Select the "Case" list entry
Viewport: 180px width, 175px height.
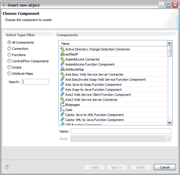(x=113, y=110)
